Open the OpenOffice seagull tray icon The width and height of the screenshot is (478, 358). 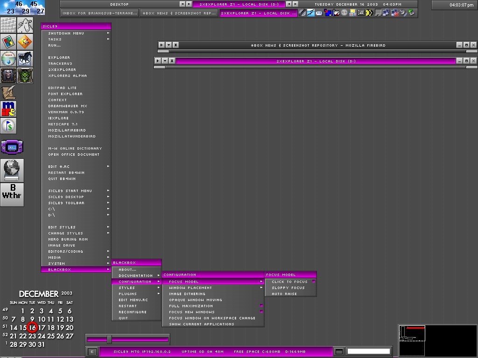(x=310, y=13)
